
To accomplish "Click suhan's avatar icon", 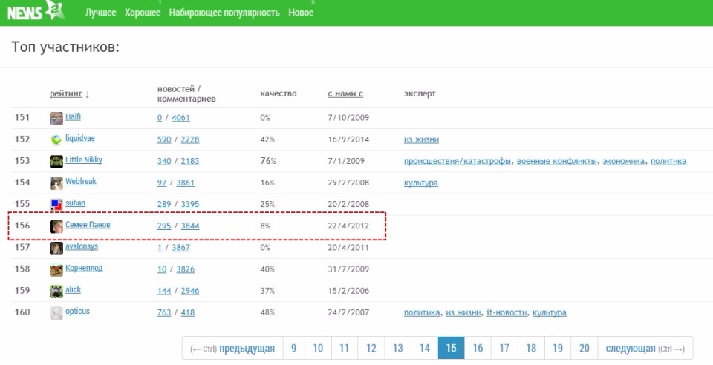I will coord(56,204).
